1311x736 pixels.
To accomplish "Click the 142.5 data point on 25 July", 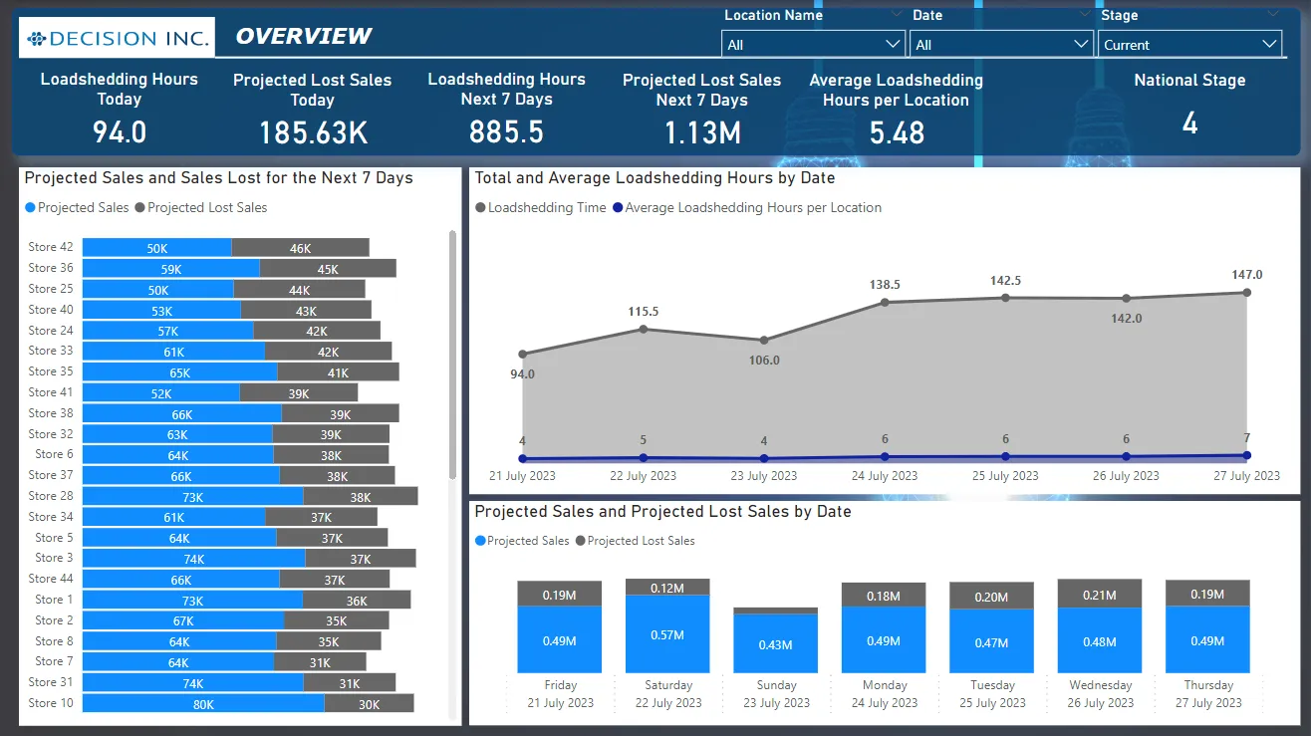I will click(1006, 297).
